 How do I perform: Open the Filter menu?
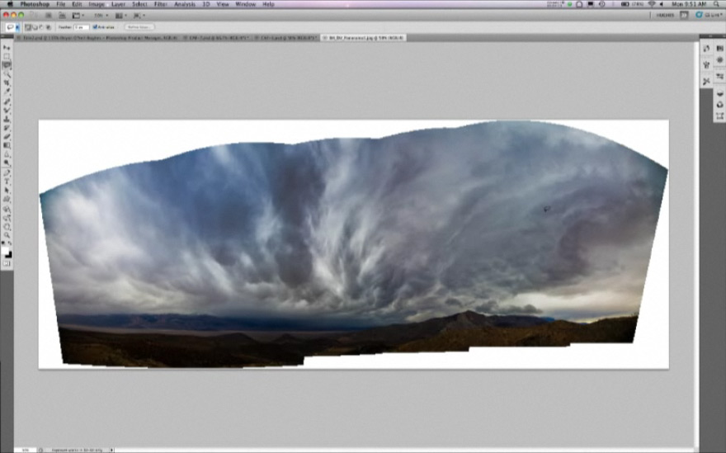coord(160,4)
